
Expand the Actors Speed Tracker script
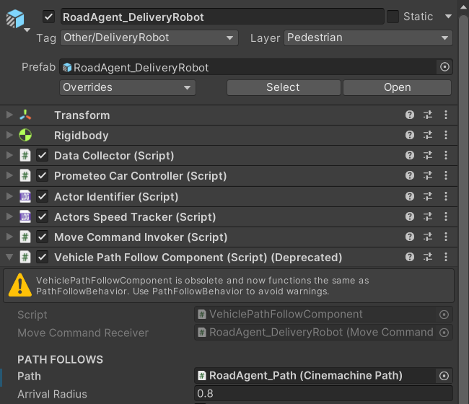(x=9, y=216)
